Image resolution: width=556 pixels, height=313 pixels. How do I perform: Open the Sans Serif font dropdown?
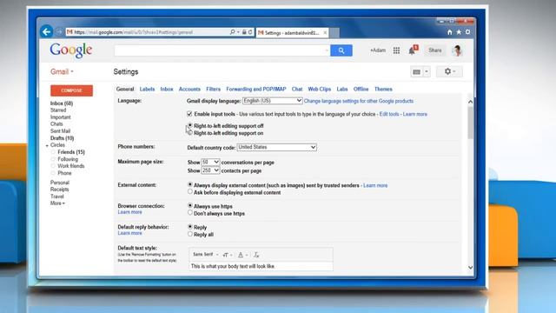coord(205,255)
